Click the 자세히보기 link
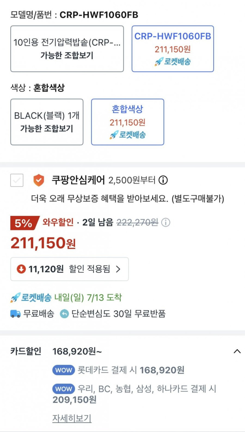Screen dimensions: 245x432 [72, 418]
